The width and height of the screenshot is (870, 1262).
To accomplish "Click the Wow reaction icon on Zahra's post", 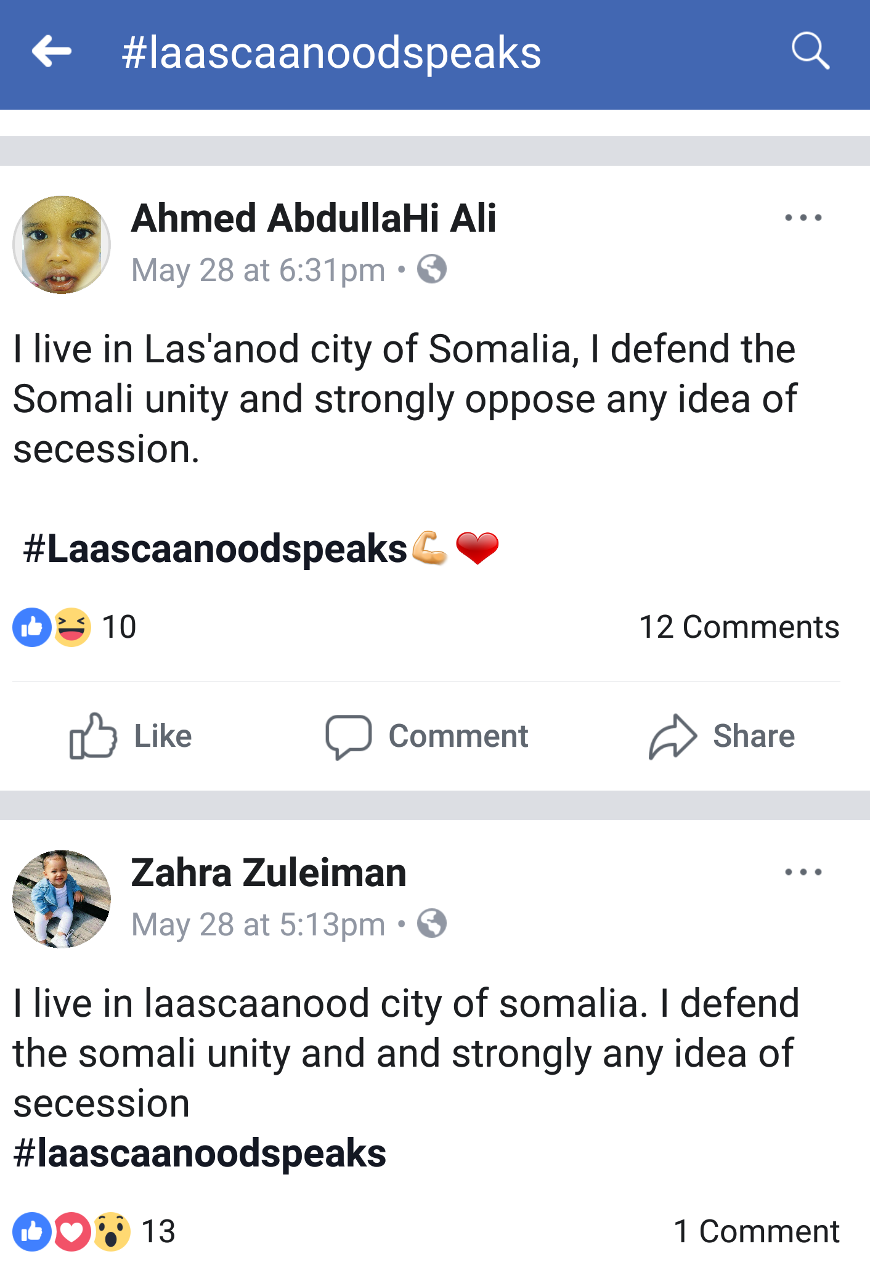I will tap(112, 1231).
